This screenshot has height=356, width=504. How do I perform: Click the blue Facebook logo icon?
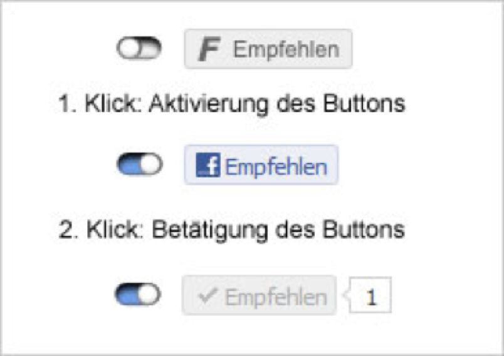pyautogui.click(x=207, y=166)
